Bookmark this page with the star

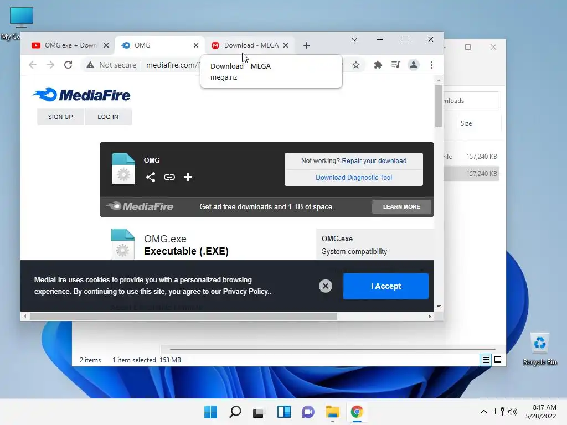[x=356, y=65]
